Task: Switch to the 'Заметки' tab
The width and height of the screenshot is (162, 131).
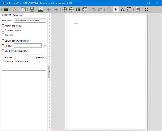Action: click(x=17, y=15)
